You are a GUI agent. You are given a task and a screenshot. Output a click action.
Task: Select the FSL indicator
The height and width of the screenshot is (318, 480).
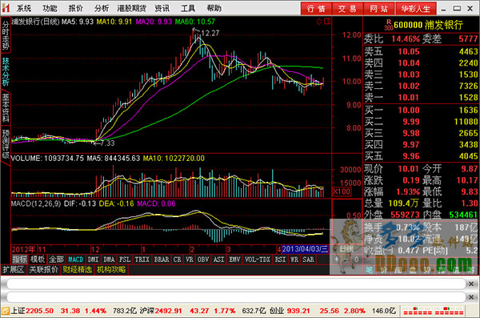pos(125,260)
